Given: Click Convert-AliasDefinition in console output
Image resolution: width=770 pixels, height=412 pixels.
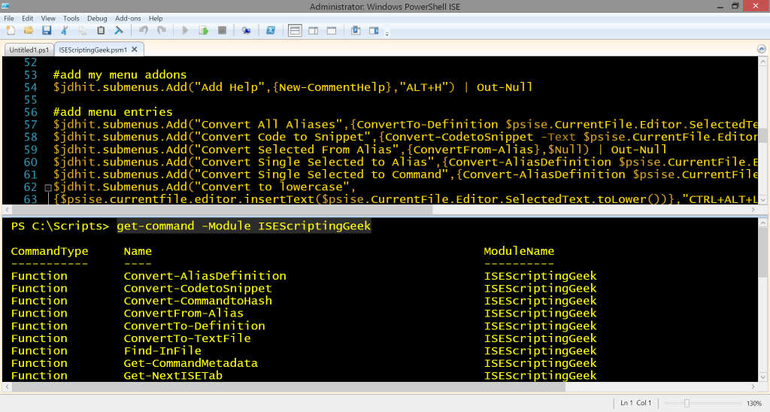Looking at the screenshot, I should 205,276.
